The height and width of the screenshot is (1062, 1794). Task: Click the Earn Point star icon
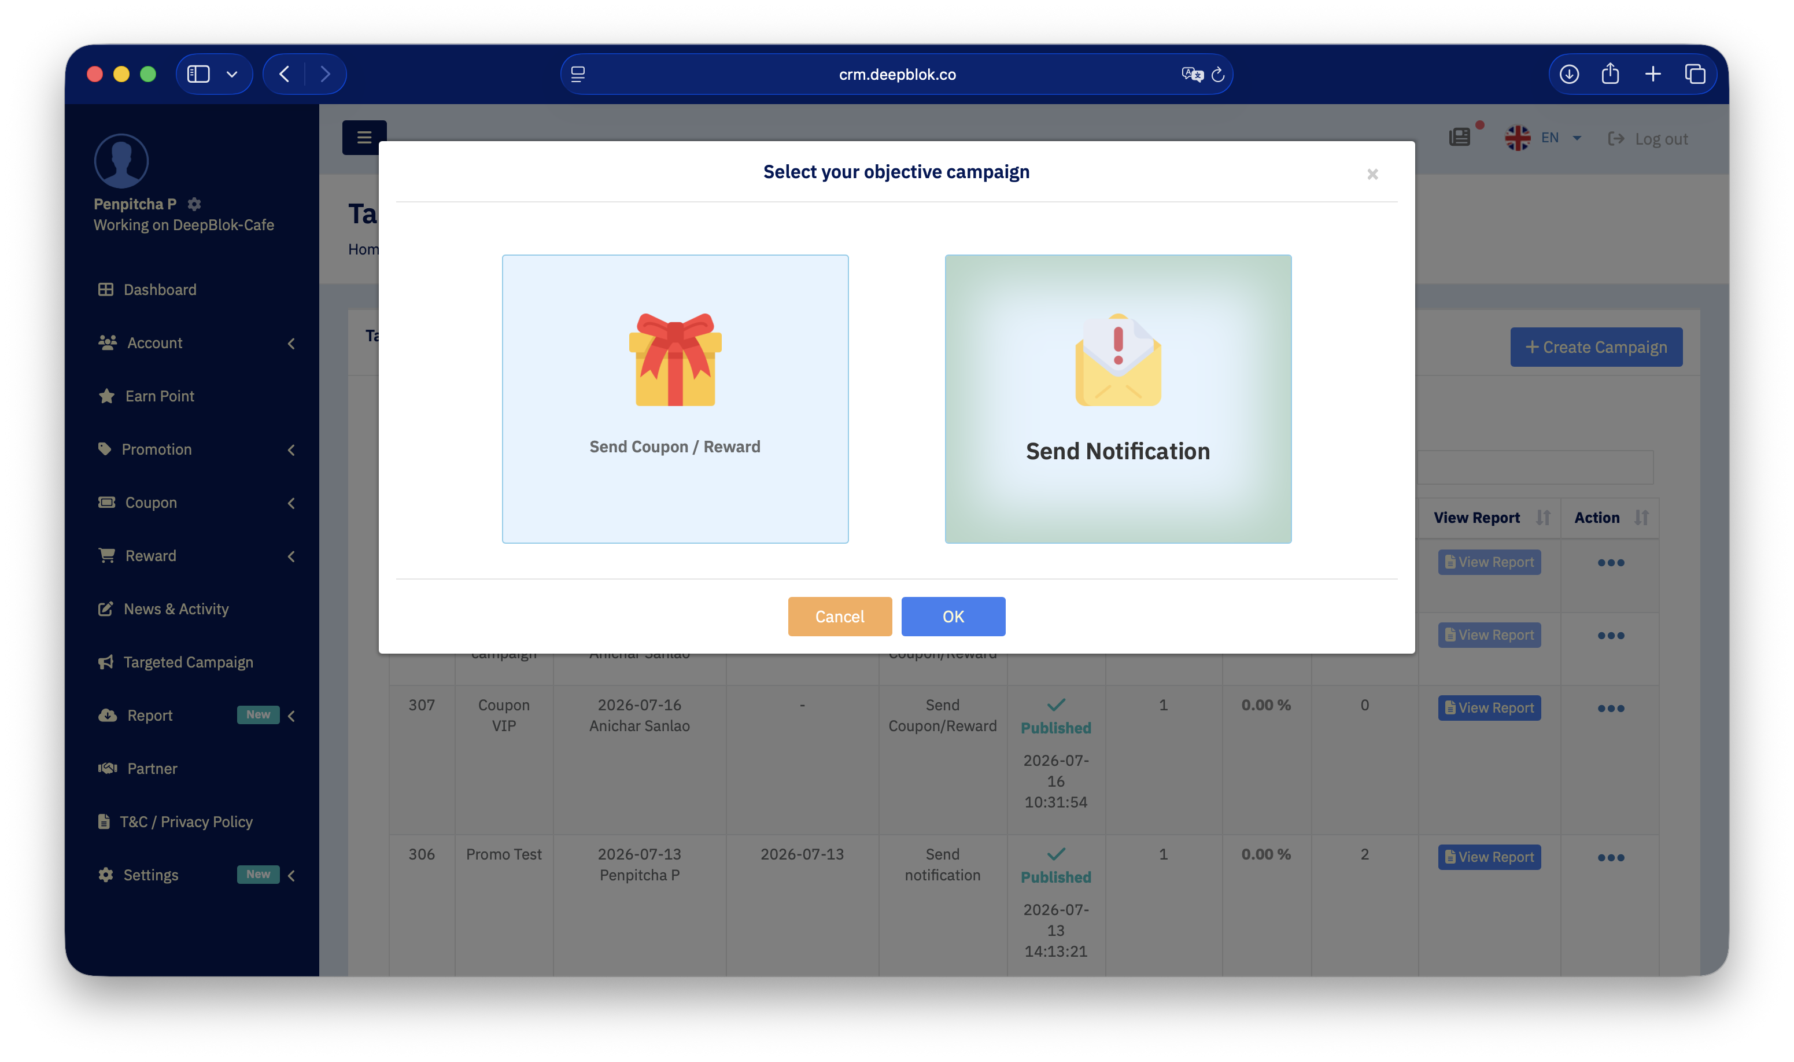click(106, 396)
